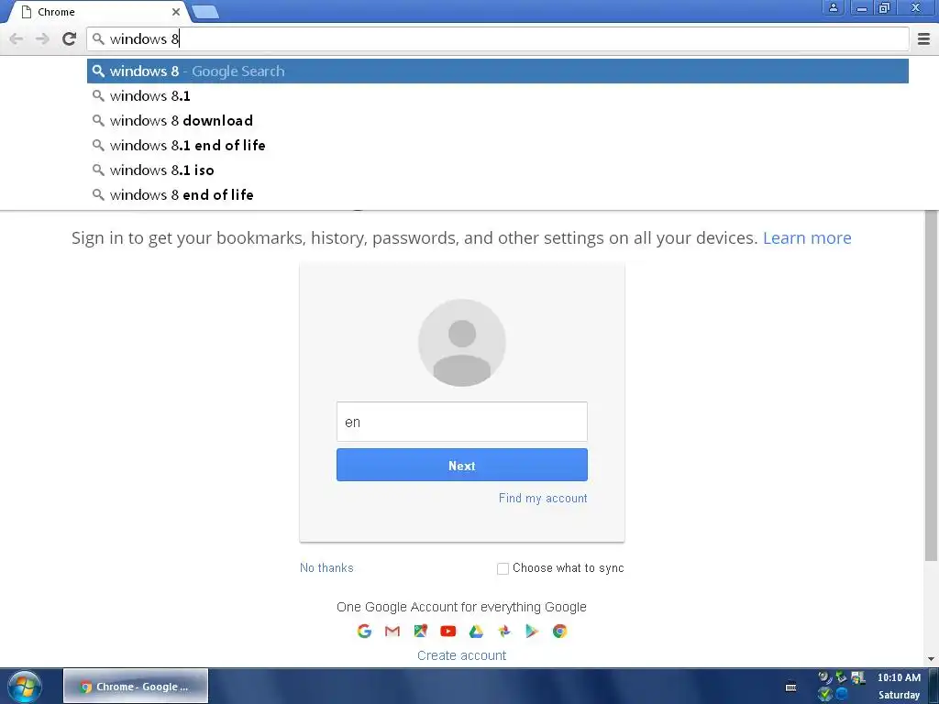The image size is (939, 704).
Task: Click the Google Photos pinwheel icon
Action: (x=504, y=631)
